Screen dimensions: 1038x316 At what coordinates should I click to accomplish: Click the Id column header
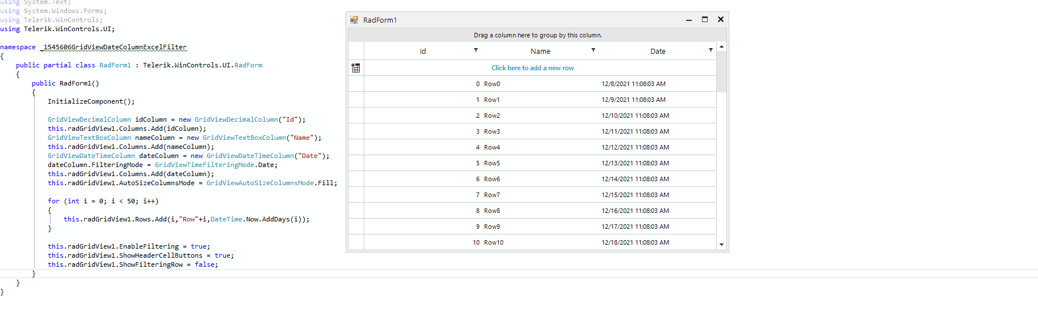coord(423,51)
